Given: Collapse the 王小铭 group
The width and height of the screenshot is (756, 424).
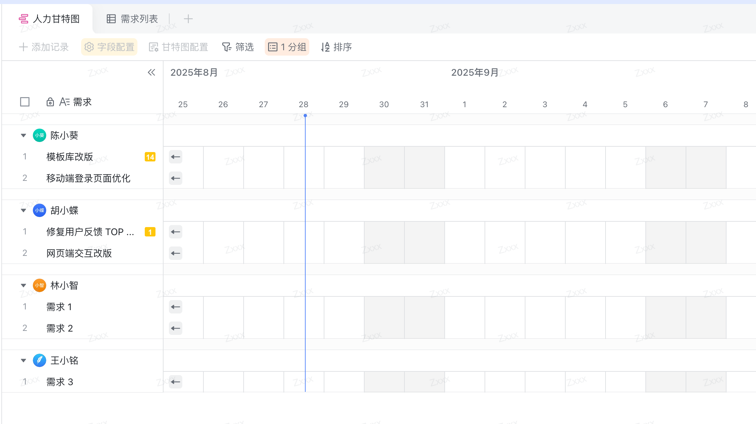Looking at the screenshot, I should click(23, 360).
